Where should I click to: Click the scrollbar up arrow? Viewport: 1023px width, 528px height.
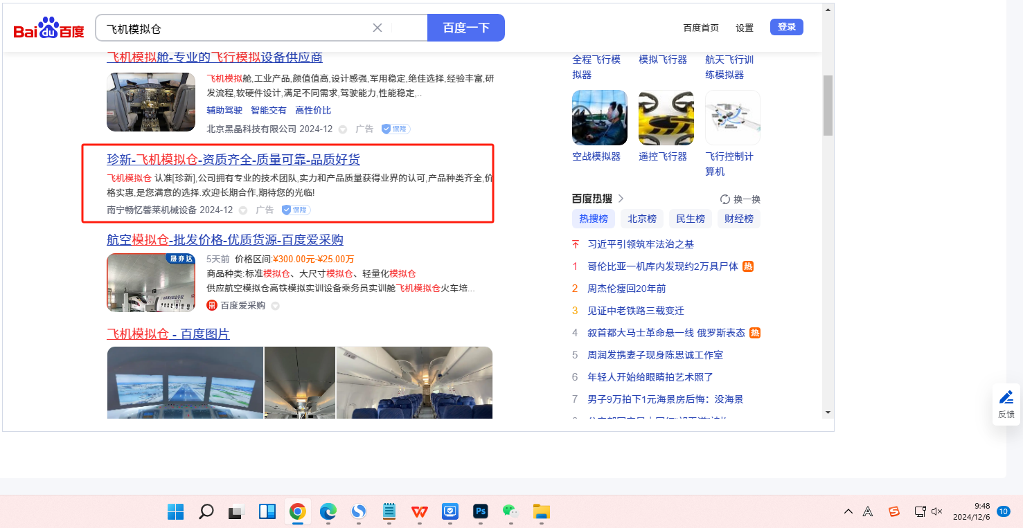(x=828, y=10)
